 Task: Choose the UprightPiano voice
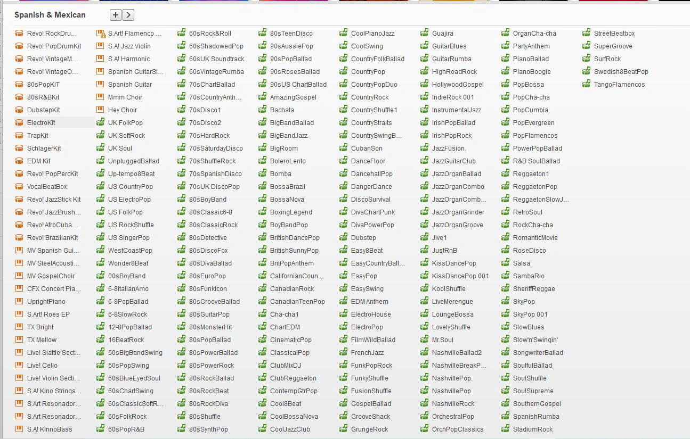[x=46, y=302]
